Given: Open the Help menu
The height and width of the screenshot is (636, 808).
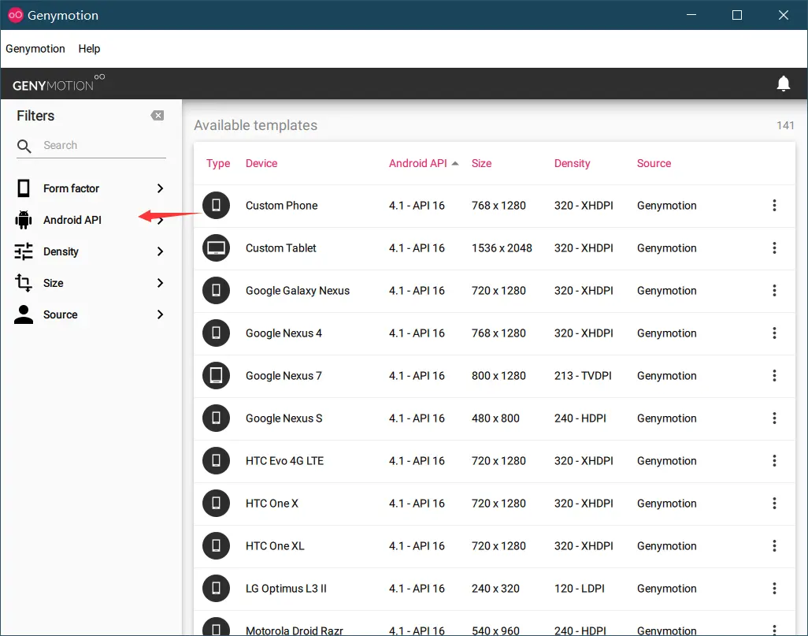Looking at the screenshot, I should [89, 49].
